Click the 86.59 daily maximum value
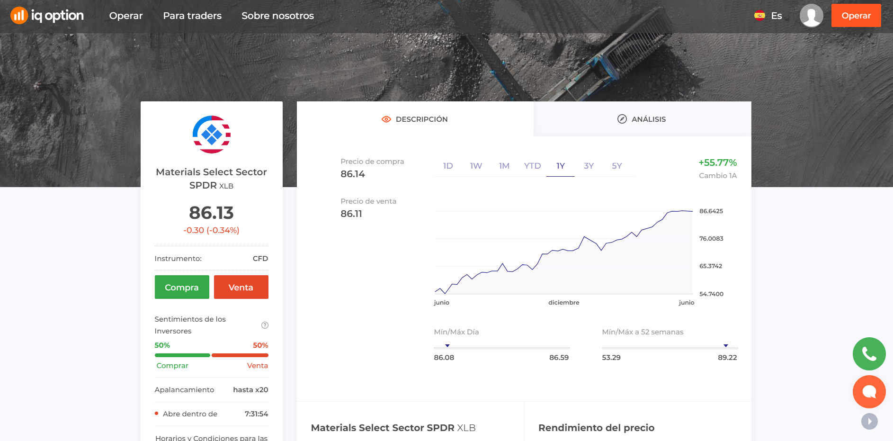Screen dimensions: 893x441 coord(559,358)
